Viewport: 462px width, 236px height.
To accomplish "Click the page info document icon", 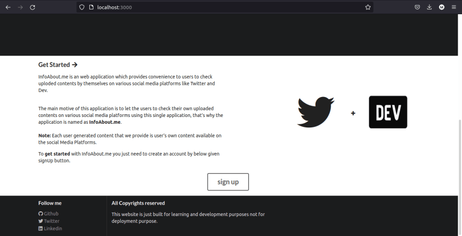I will point(91,7).
